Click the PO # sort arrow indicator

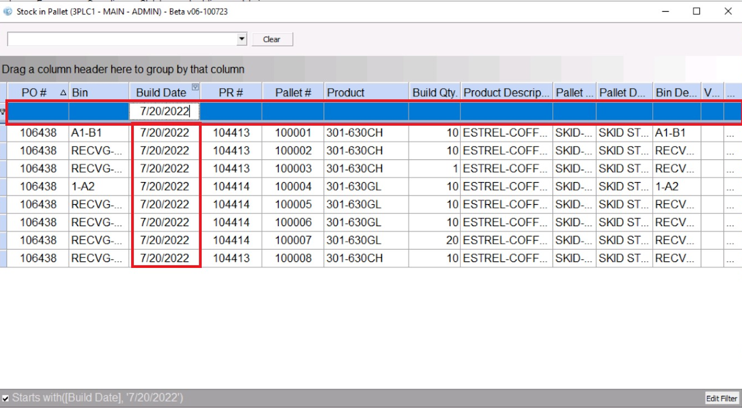[63, 92]
